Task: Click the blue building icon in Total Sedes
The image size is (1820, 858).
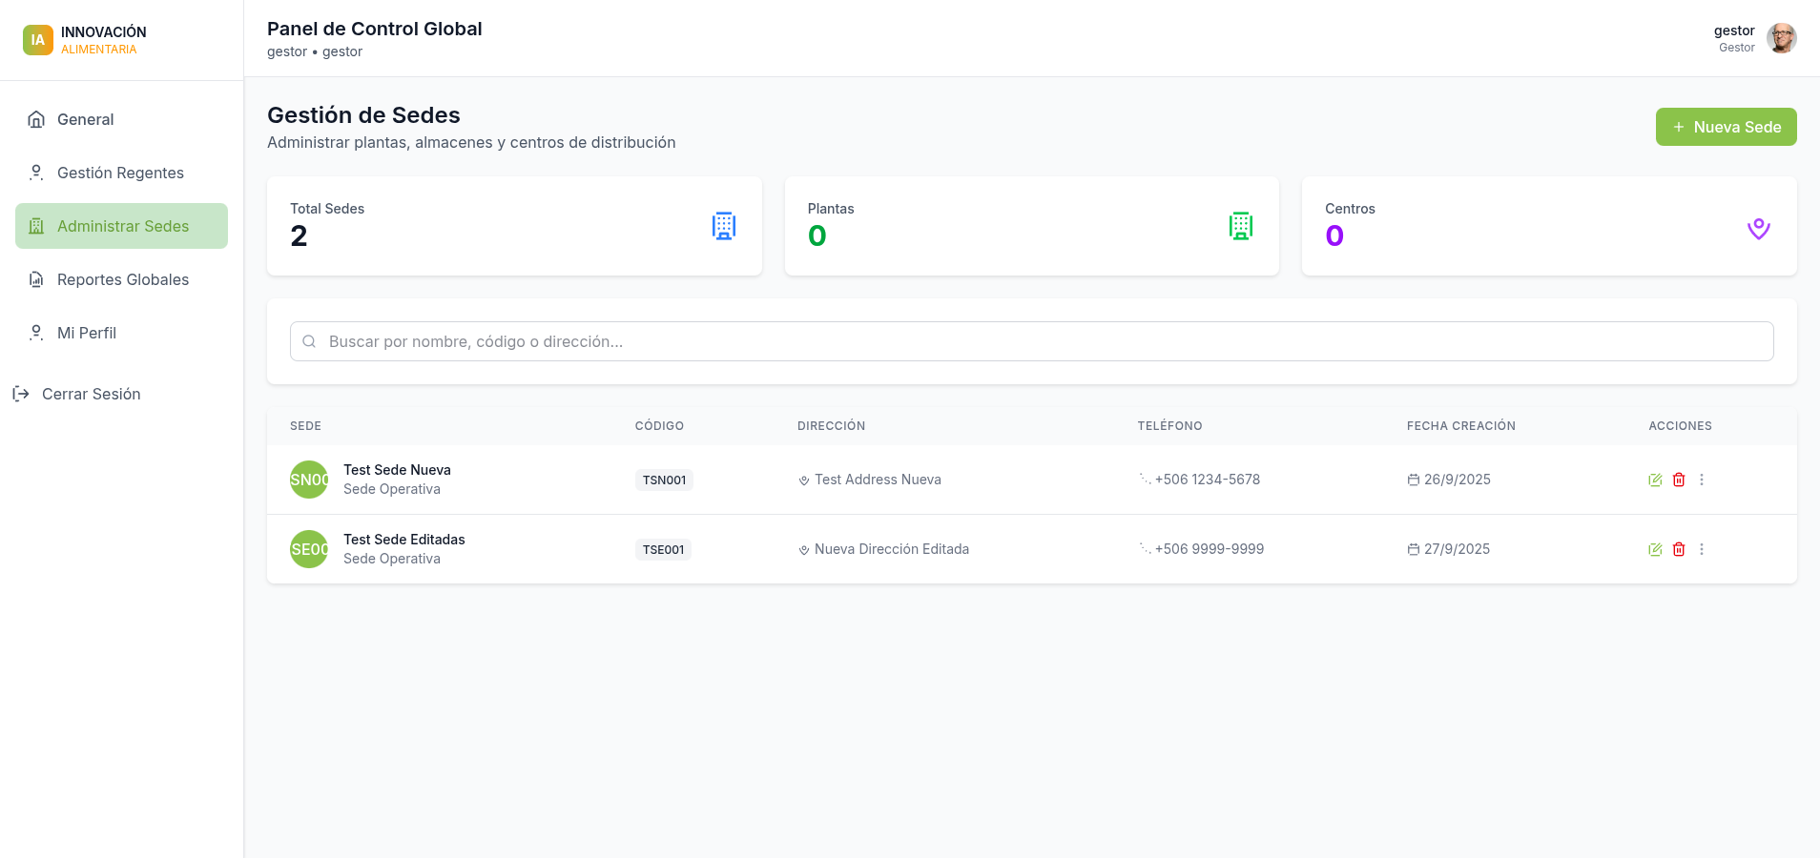Action: (x=724, y=226)
